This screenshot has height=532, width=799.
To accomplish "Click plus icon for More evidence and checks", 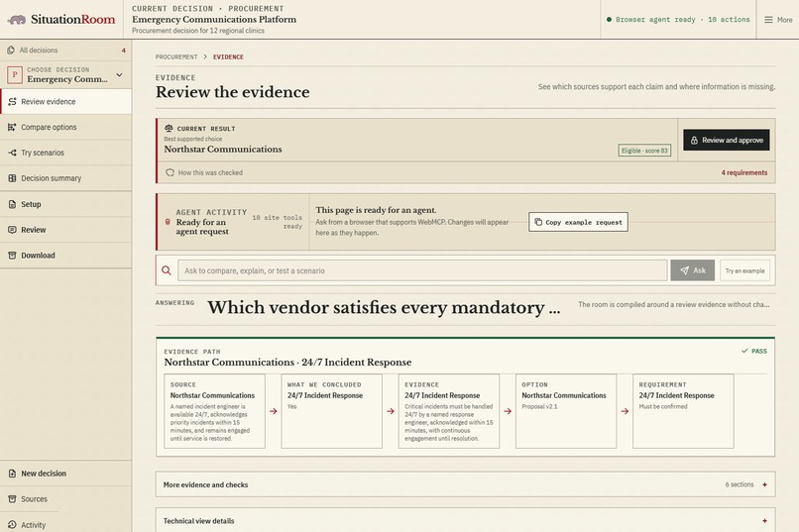I will pyautogui.click(x=765, y=484).
